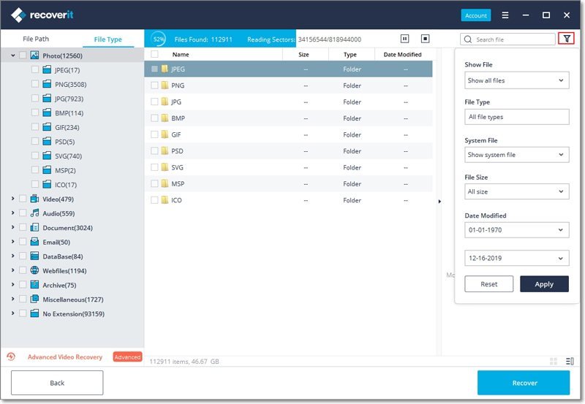This screenshot has width=585, height=404.
Task: Switch to thumbnail grid view icon
Action: 554,361
